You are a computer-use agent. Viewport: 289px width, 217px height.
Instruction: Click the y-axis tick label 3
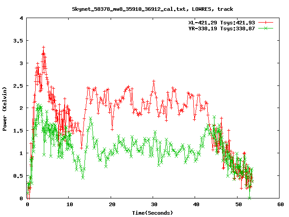coord(21,63)
